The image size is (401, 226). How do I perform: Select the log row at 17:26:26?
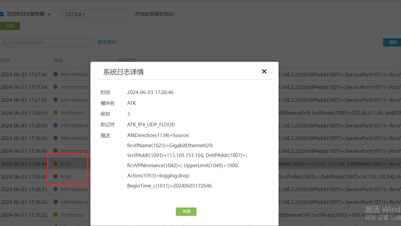pyautogui.click(x=200, y=202)
